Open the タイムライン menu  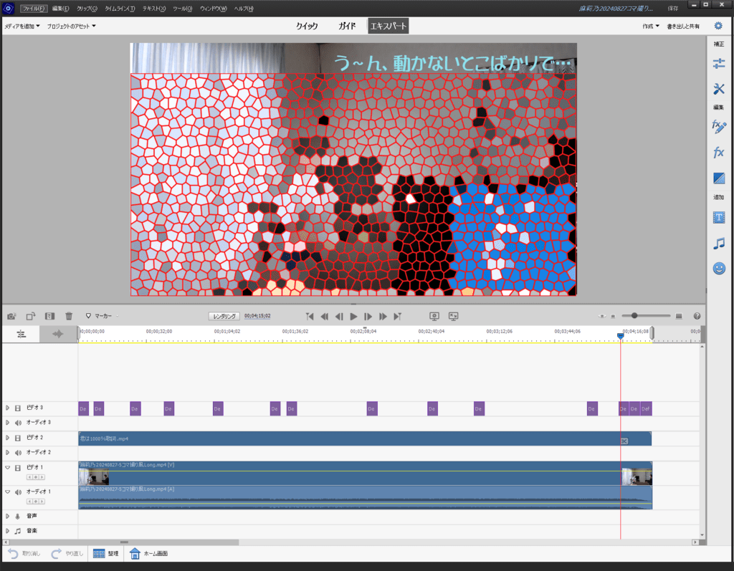tap(119, 9)
